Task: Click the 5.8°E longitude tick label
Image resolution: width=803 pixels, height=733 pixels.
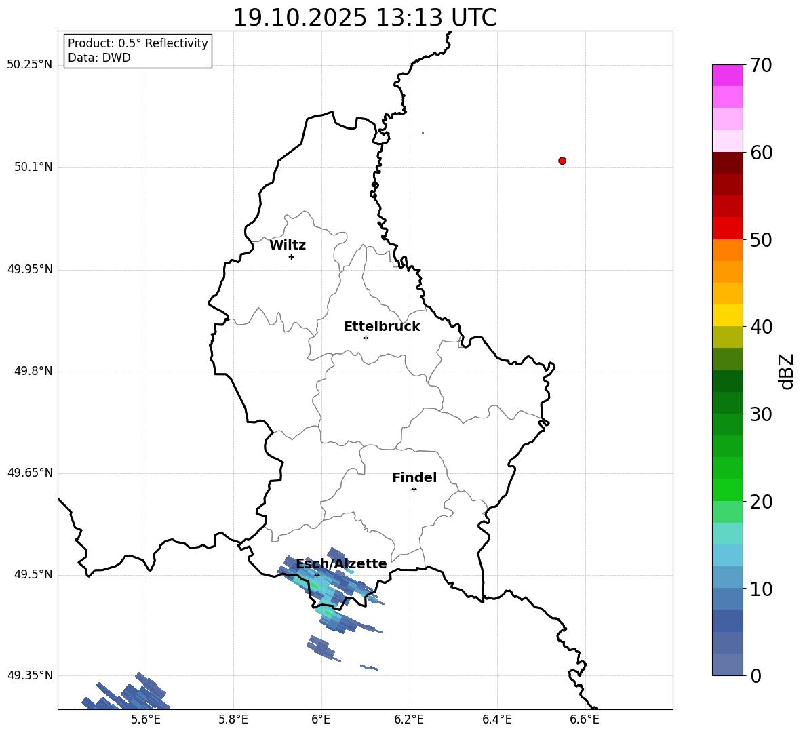Action: (233, 719)
